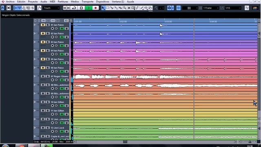Mute track 01 Ian Paice
This screenshot has height=147, width=261.
43,25
